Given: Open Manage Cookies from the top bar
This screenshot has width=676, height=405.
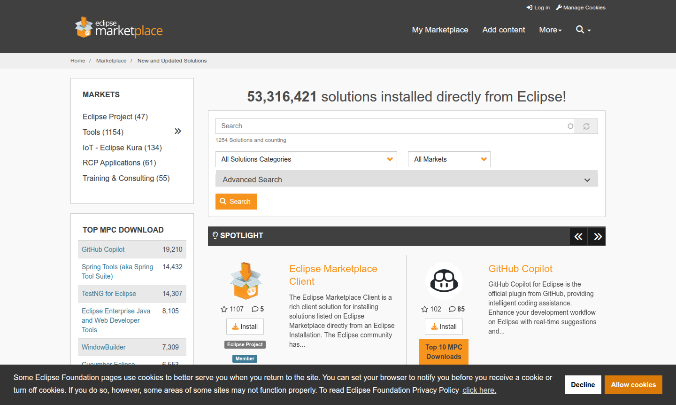Looking at the screenshot, I should tap(581, 8).
